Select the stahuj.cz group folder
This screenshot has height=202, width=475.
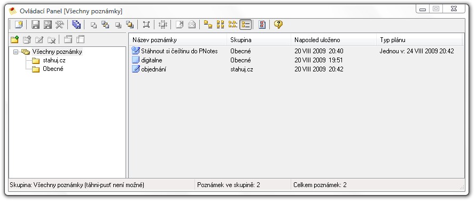click(x=54, y=60)
